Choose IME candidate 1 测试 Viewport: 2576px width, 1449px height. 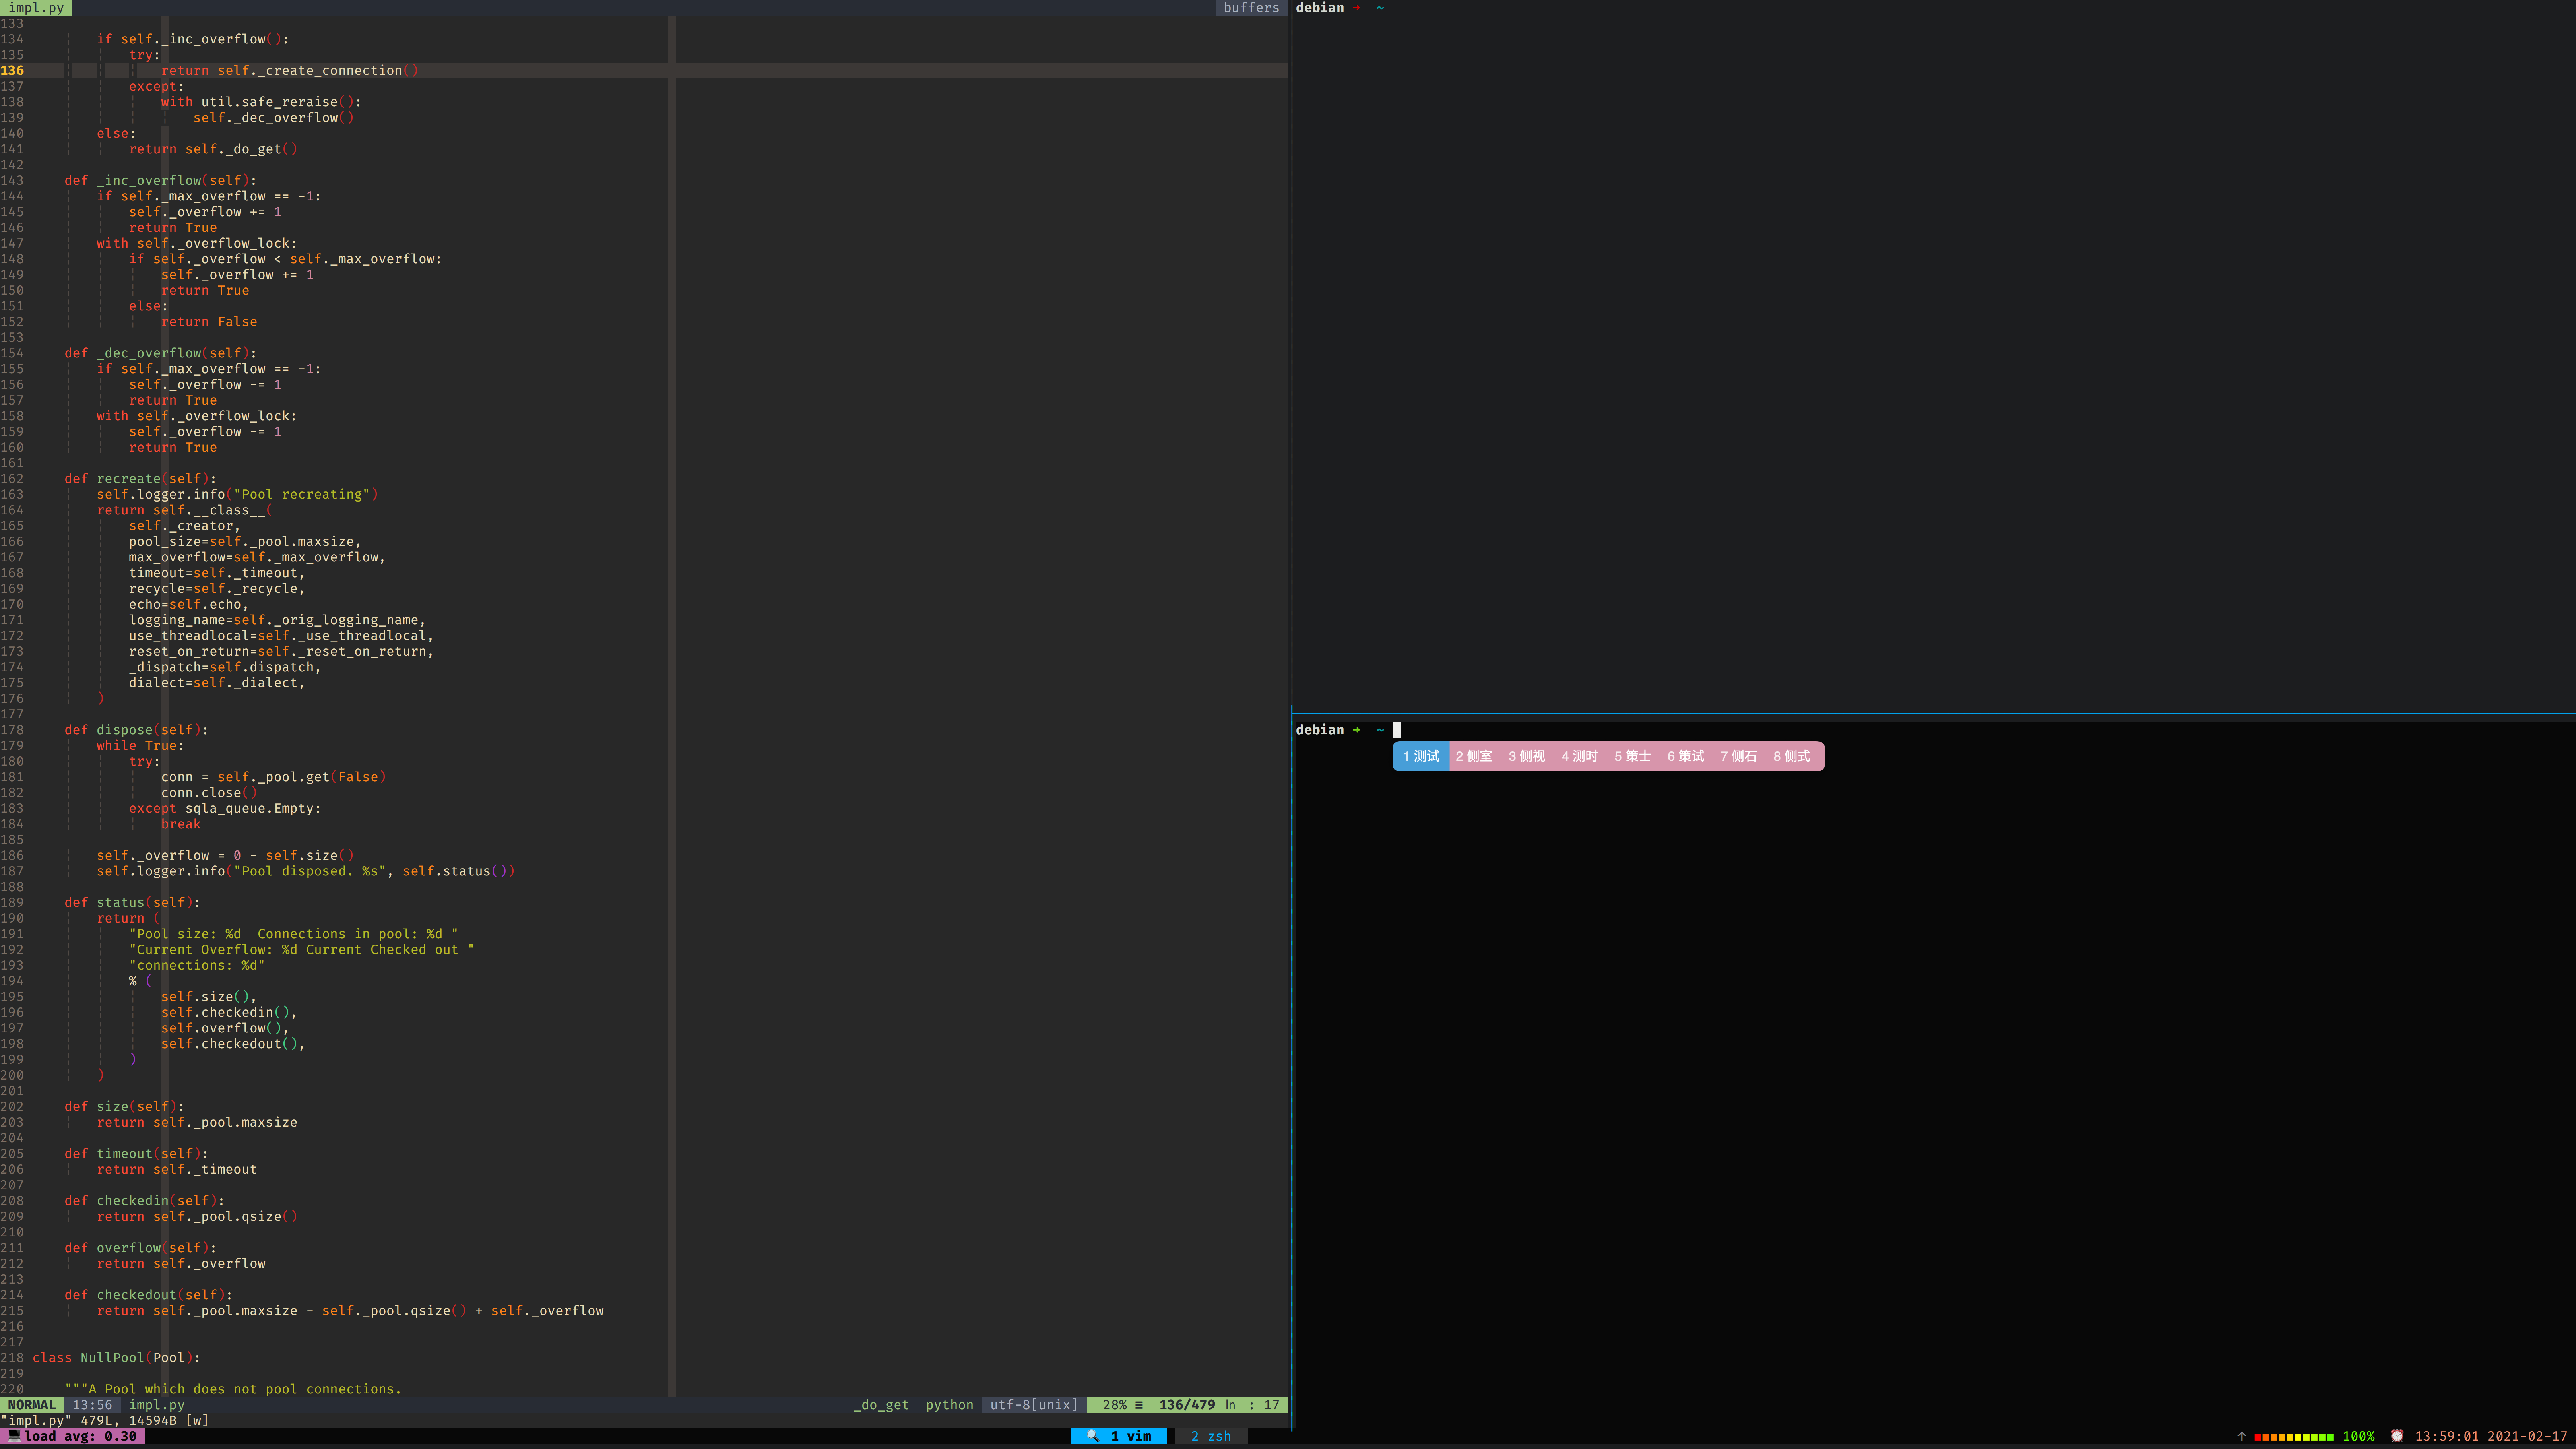click(1421, 756)
